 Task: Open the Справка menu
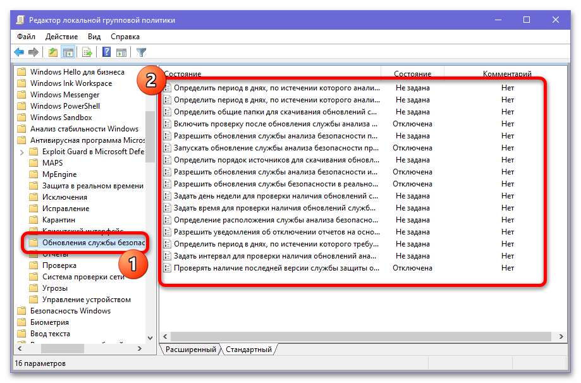click(125, 37)
